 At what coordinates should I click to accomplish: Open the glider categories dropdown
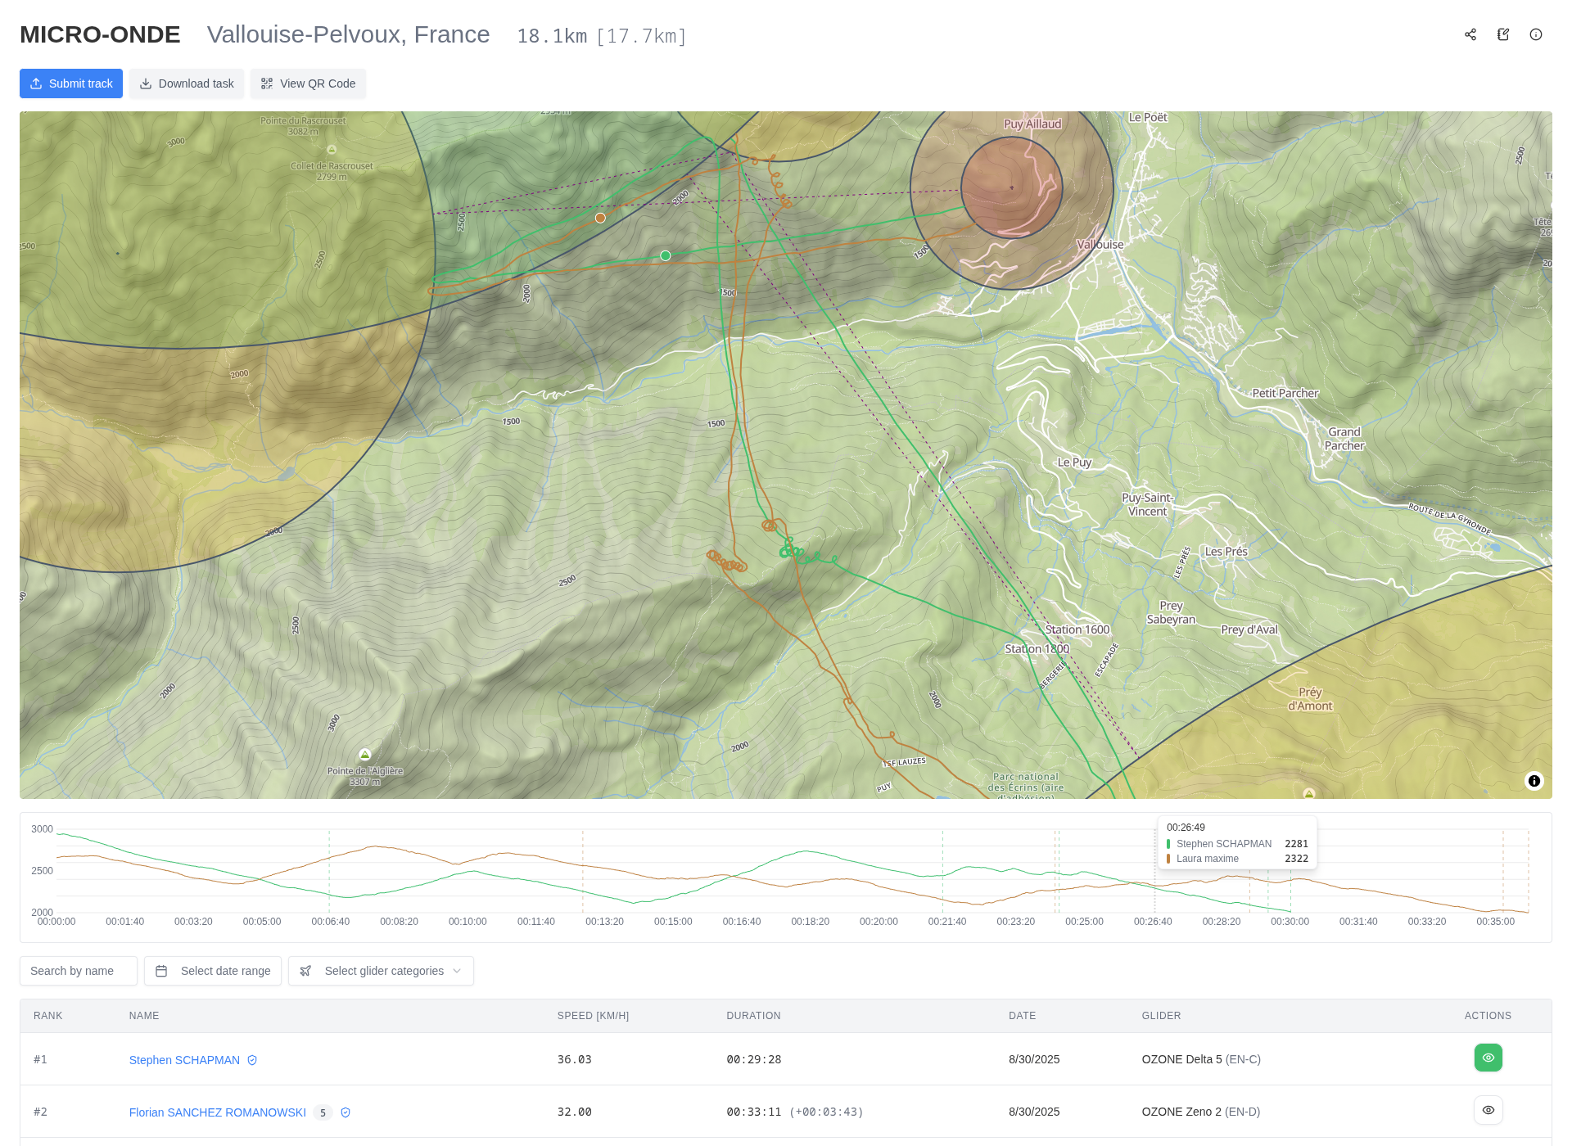pyautogui.click(x=381, y=971)
